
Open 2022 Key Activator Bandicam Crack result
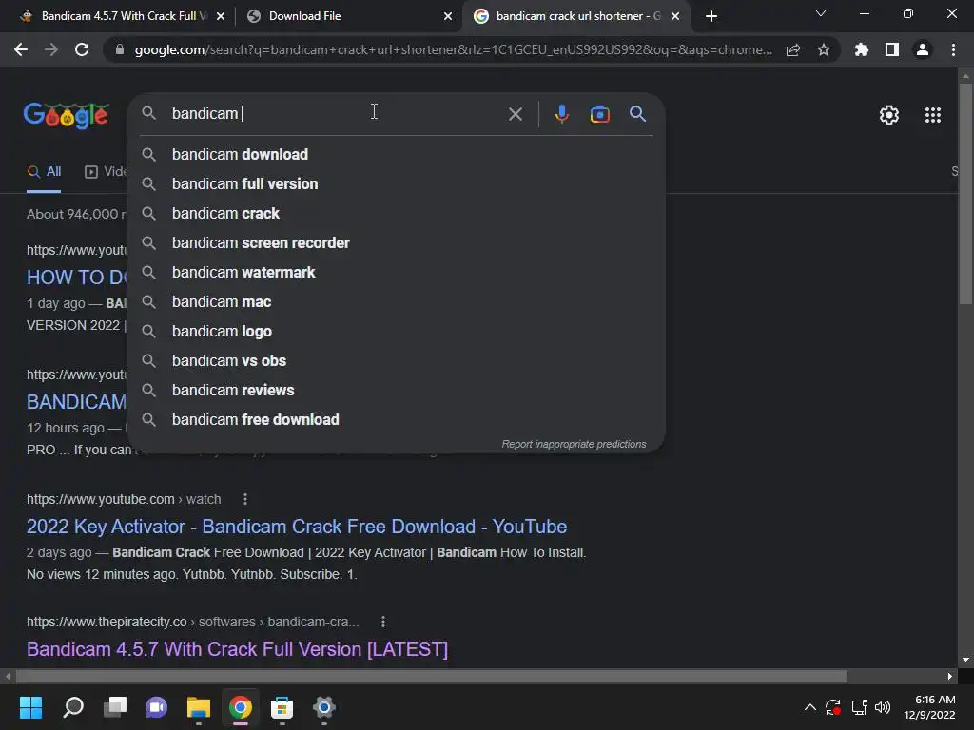pos(297,527)
